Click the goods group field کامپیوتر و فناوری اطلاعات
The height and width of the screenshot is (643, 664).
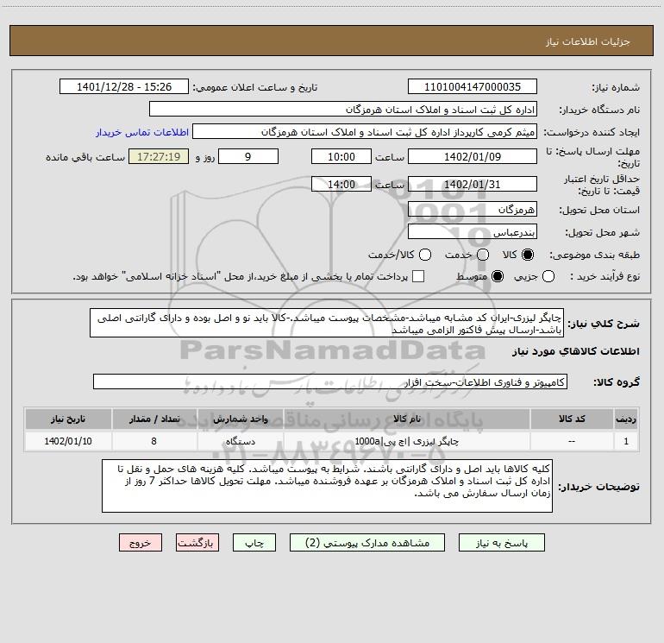(x=330, y=381)
